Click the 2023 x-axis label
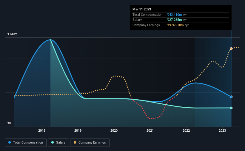Viewport: 245px width, 151px height. click(222, 130)
